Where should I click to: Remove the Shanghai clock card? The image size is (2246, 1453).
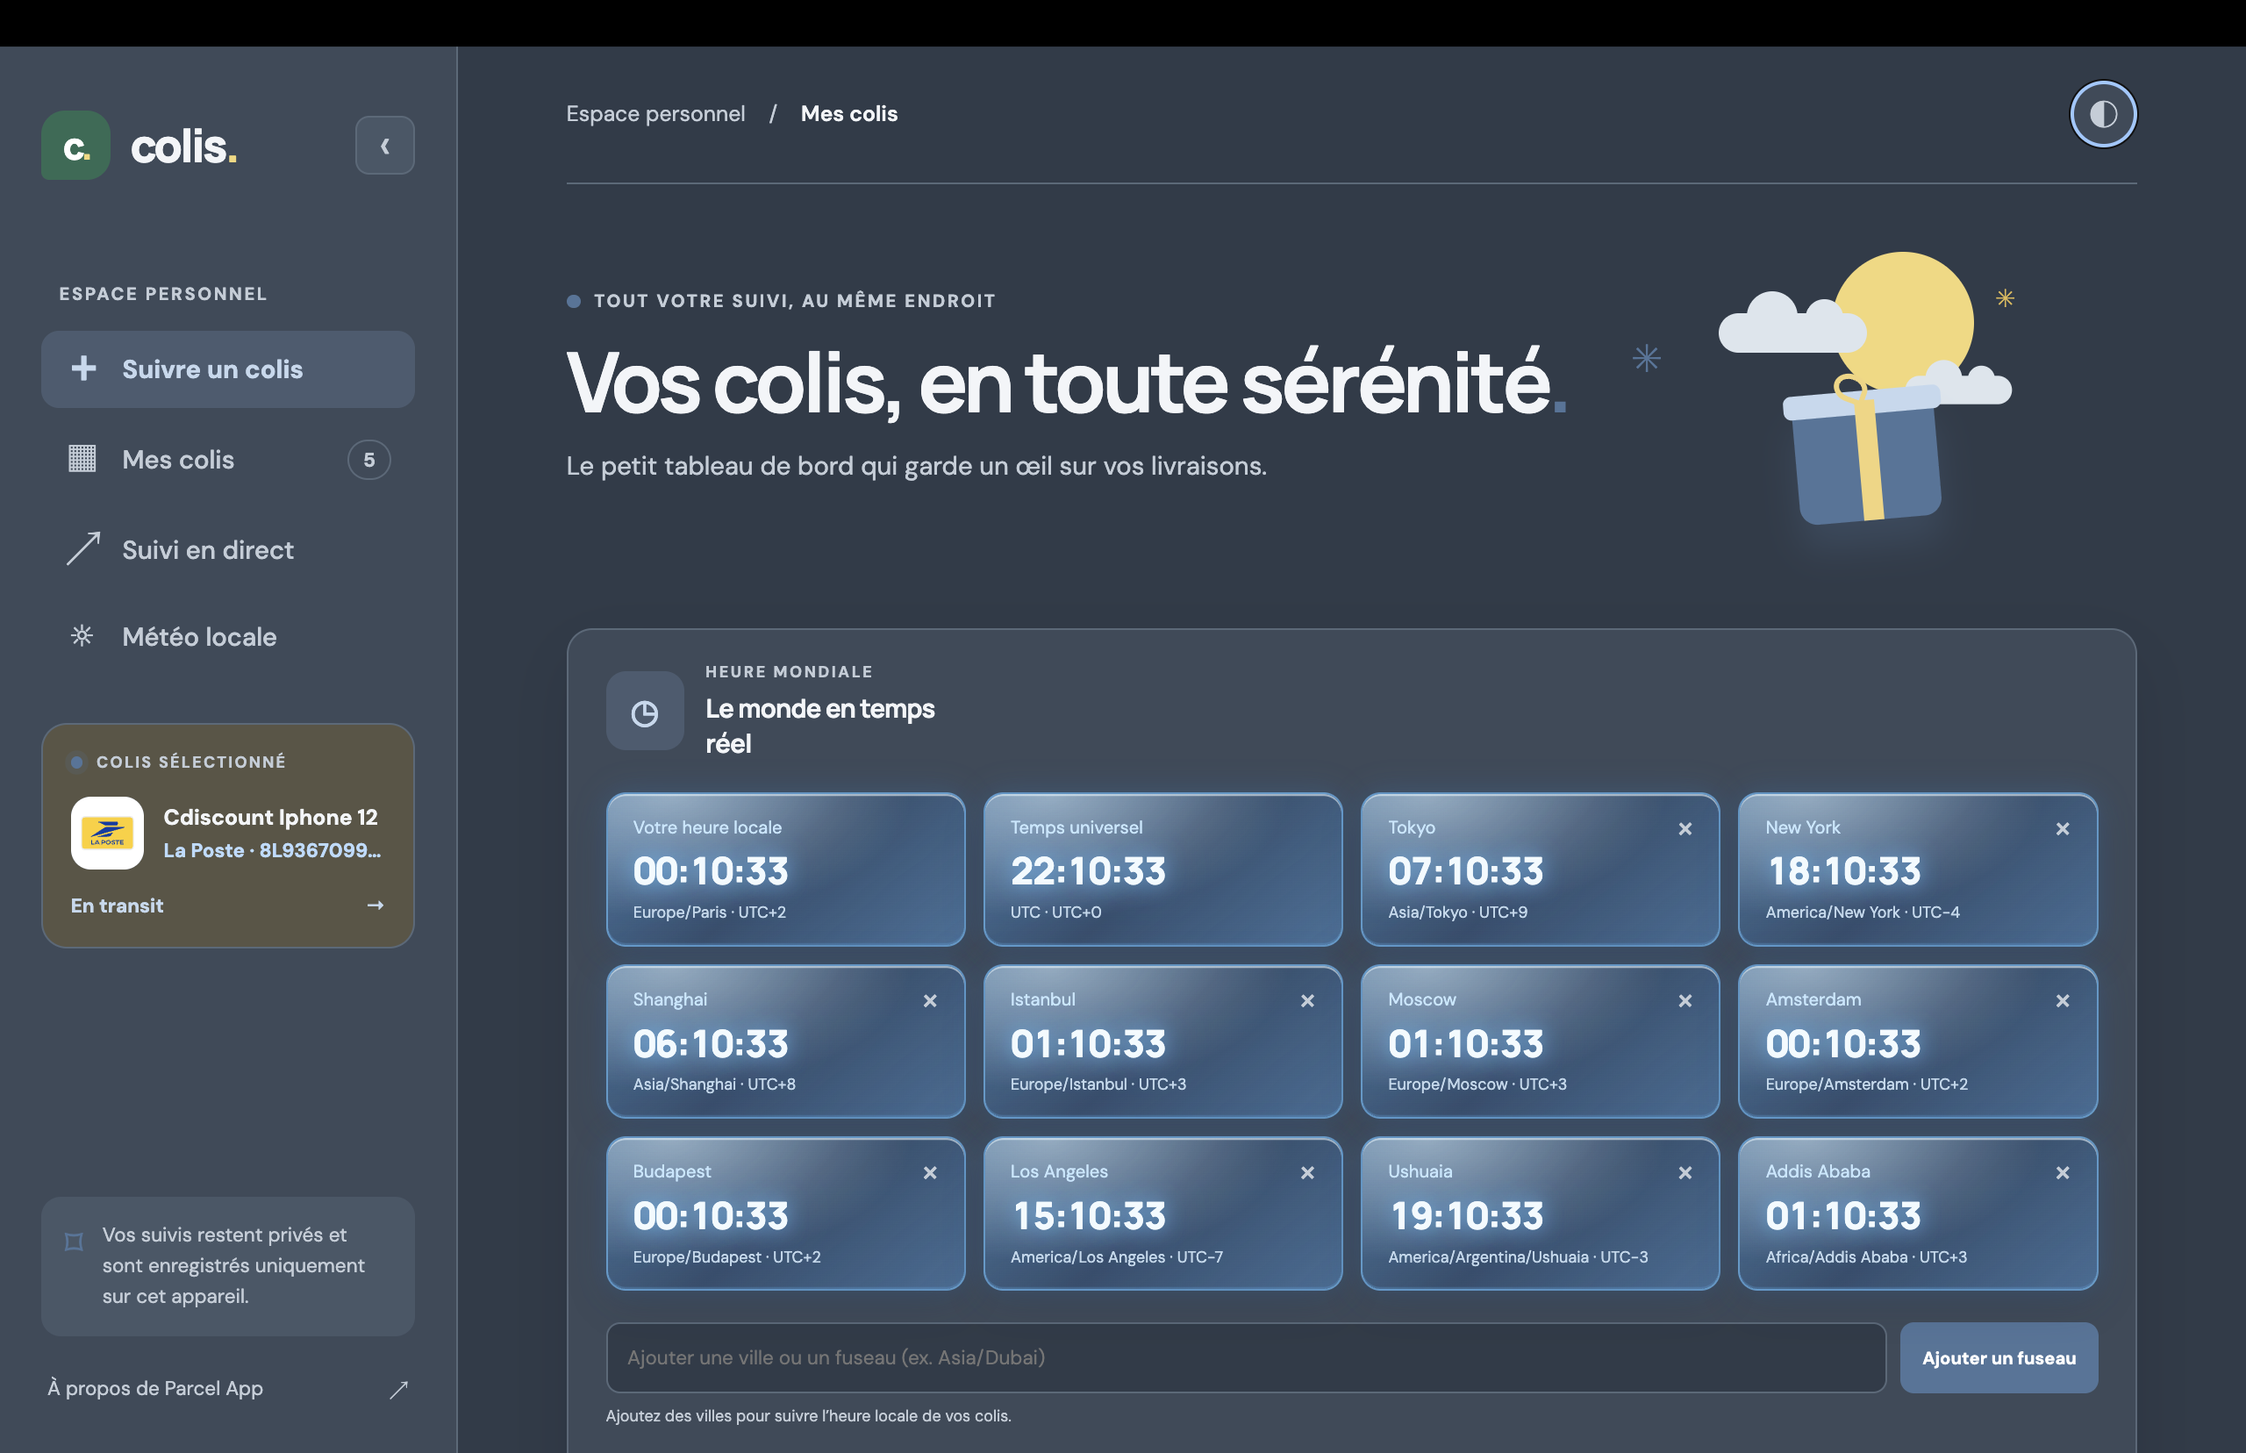930,1000
